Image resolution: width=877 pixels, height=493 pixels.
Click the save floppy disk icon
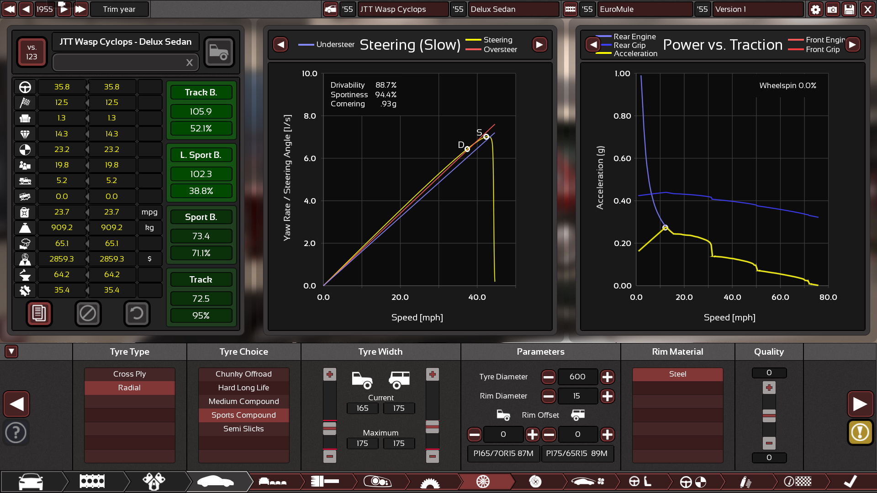(849, 9)
